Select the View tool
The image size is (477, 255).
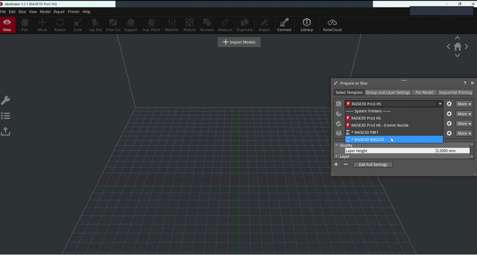pyautogui.click(x=7, y=25)
